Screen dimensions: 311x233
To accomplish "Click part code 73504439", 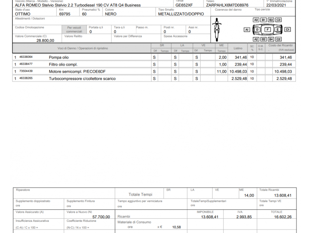I will pos(26,71).
